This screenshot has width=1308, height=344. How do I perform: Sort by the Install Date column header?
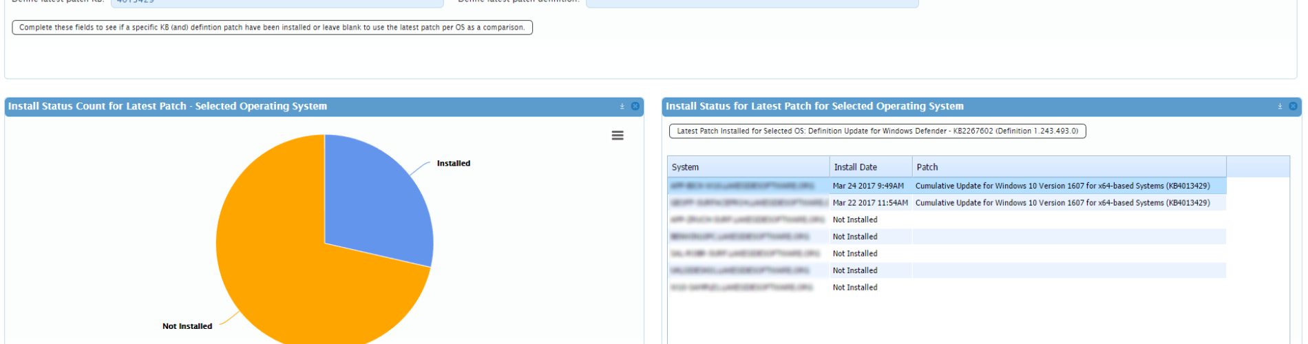coord(871,167)
